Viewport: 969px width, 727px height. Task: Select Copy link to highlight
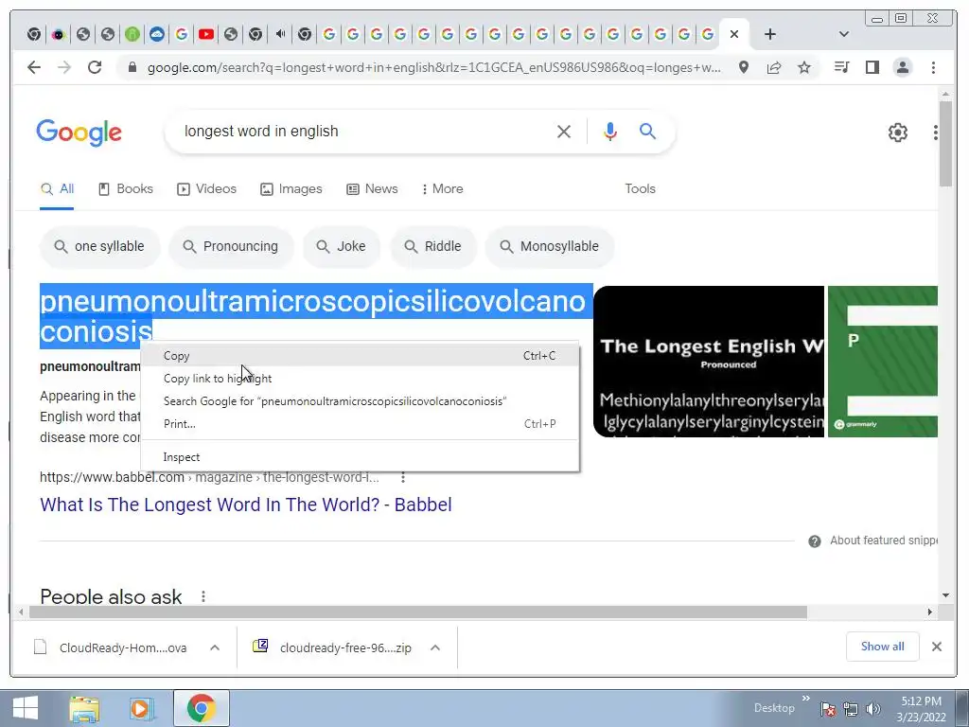click(x=360, y=379)
